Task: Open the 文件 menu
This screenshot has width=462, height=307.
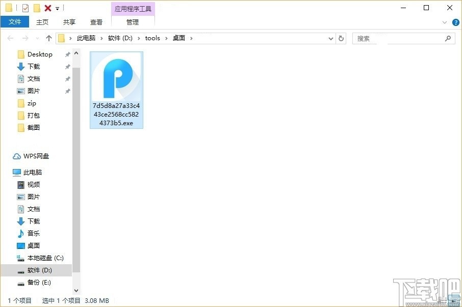Action: 15,22
